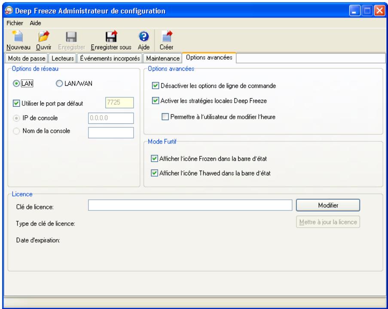
Task: Click the Type de clé de licence label
Action: pos(46,224)
